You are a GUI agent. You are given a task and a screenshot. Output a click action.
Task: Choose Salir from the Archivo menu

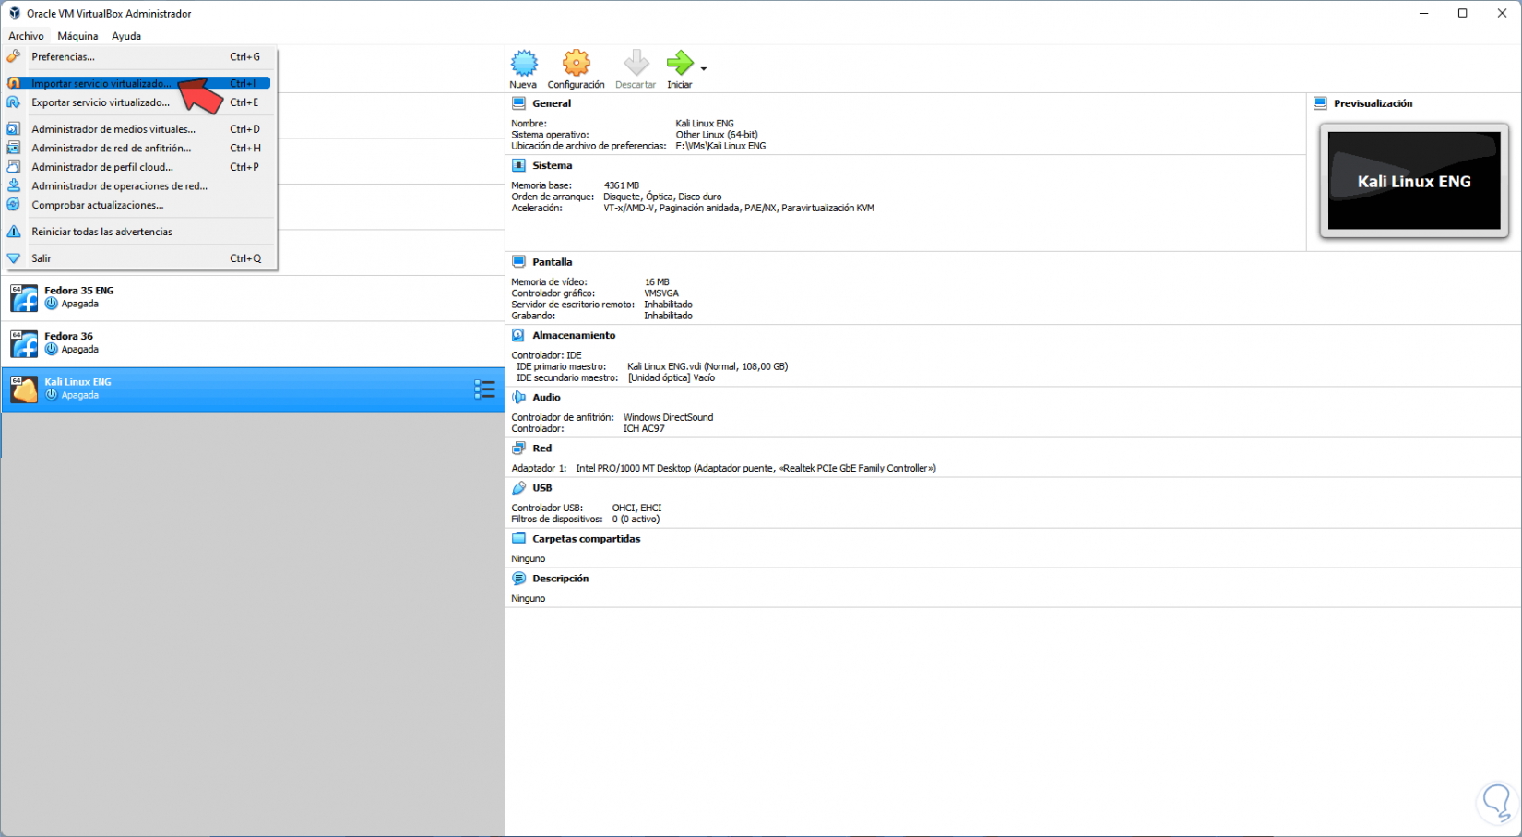pos(138,258)
